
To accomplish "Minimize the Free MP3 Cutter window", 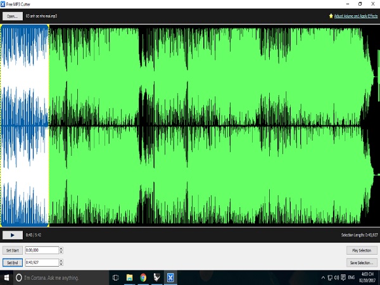I will [x=348, y=4].
